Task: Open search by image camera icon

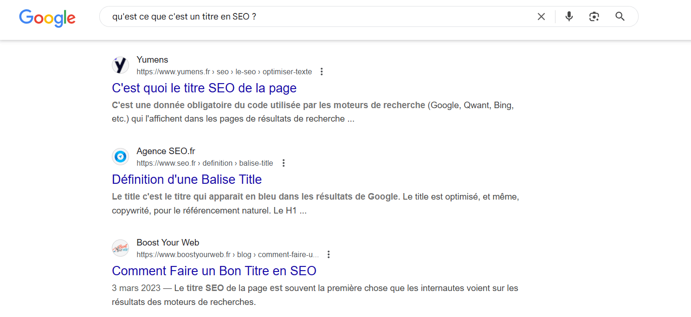Action: 594,17
